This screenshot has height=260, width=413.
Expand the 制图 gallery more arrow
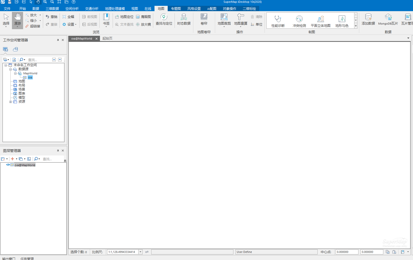coord(356,26)
